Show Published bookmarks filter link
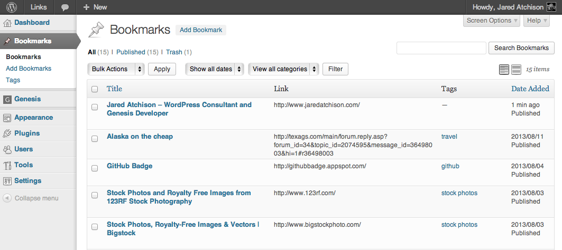This screenshot has height=250, width=562. click(x=131, y=52)
